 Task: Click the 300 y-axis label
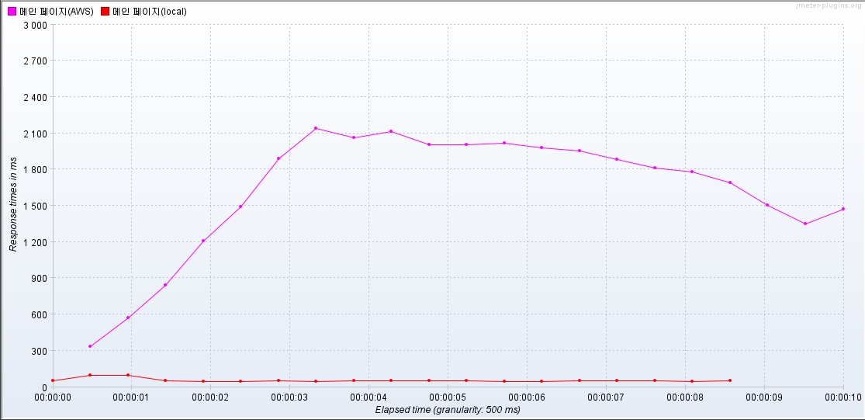coord(40,351)
